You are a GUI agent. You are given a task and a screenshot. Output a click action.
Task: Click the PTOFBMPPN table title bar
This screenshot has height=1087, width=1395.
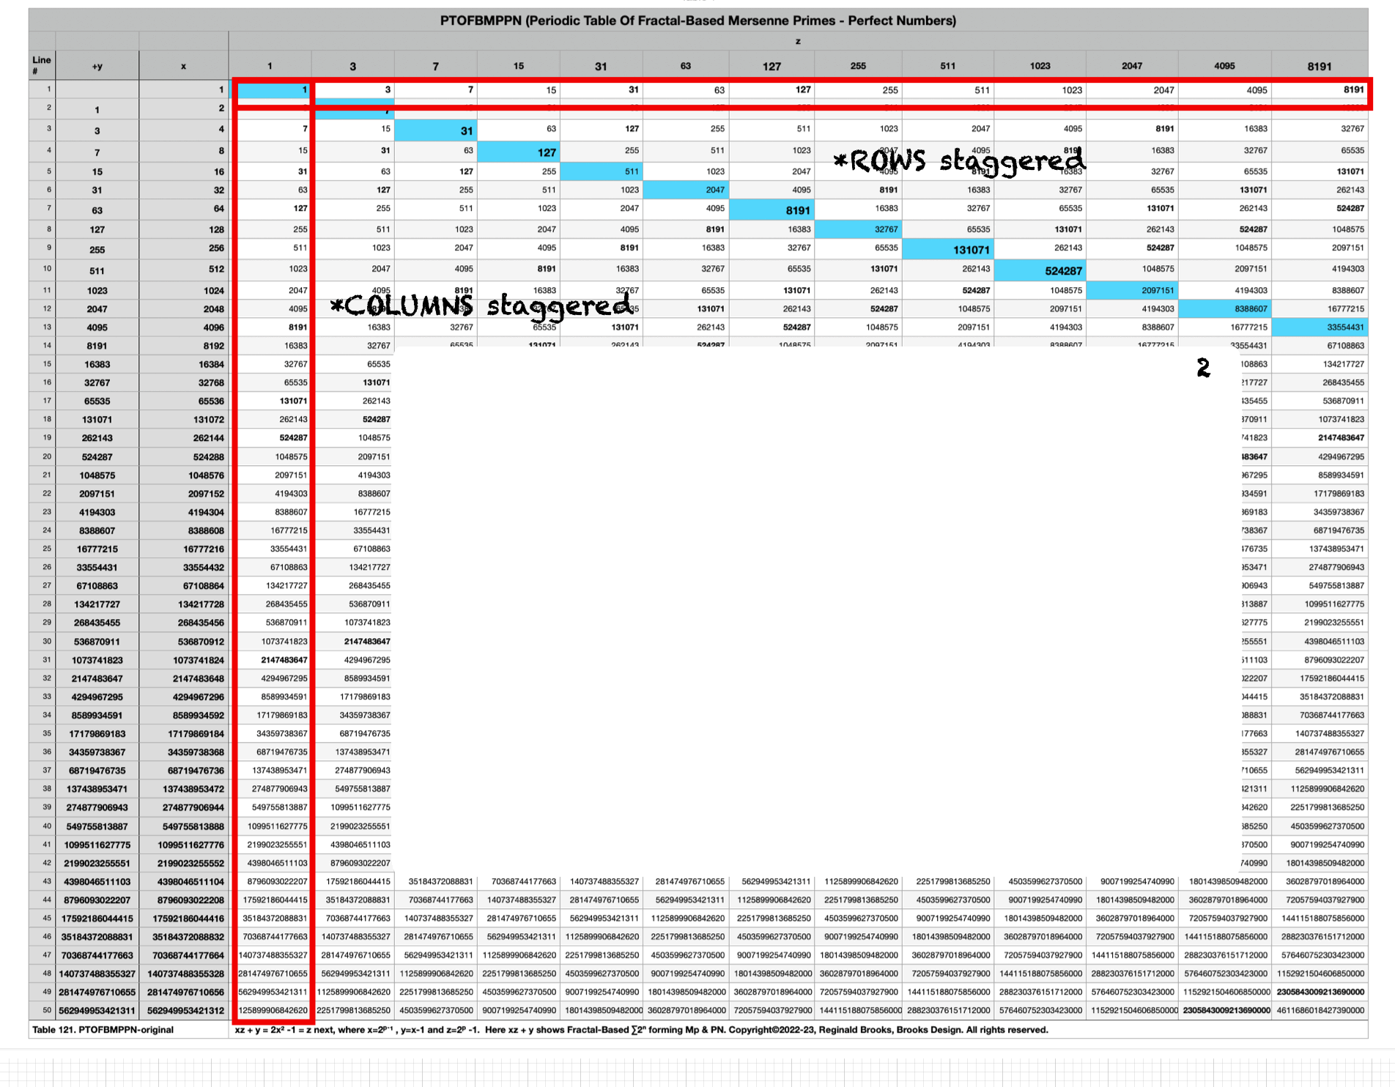pyautogui.click(x=697, y=21)
